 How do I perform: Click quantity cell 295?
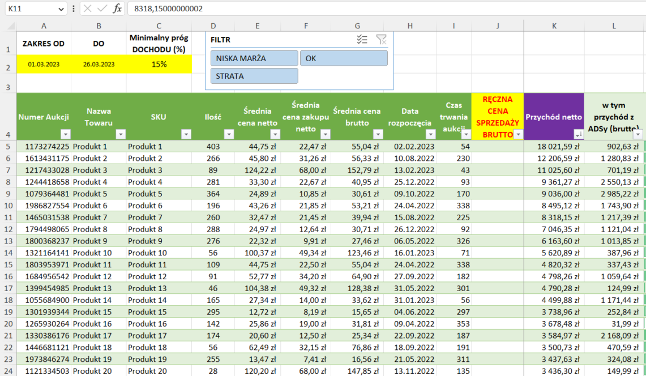click(213, 312)
